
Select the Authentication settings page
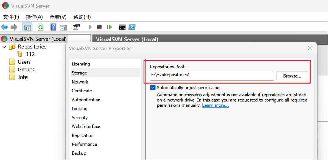click(x=86, y=100)
